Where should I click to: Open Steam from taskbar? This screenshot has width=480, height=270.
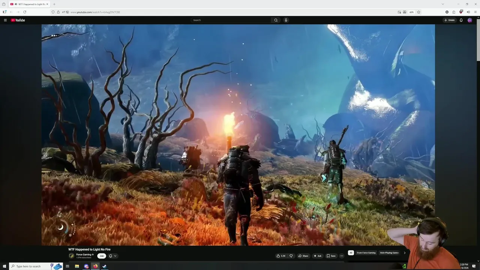[105, 266]
